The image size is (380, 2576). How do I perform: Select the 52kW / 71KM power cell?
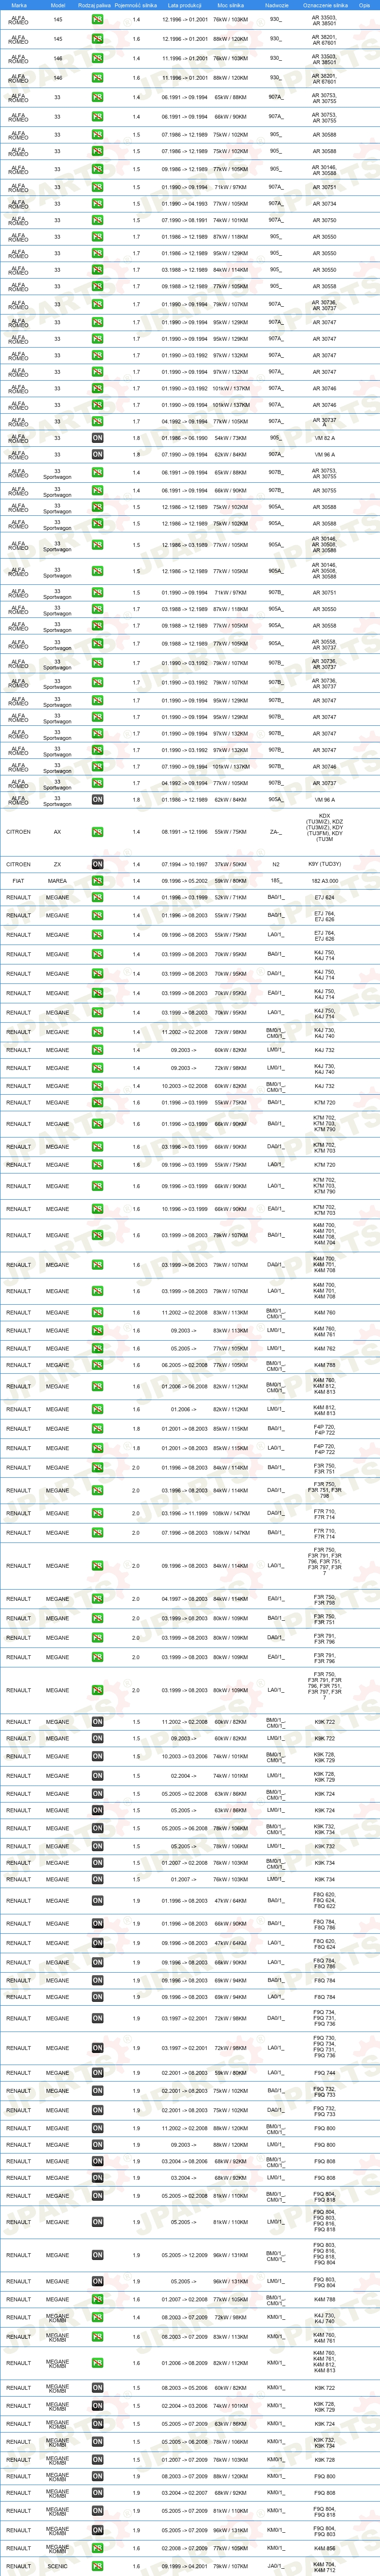point(231,897)
